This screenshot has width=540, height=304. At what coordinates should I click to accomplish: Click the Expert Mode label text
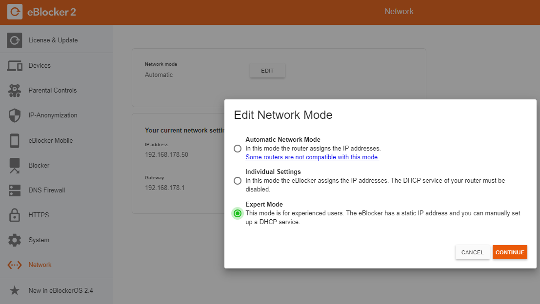click(264, 204)
